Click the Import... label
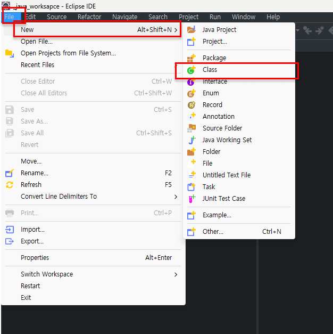The image size is (333, 334). tap(32, 230)
